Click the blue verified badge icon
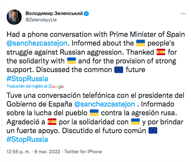The width and height of the screenshot is (191, 162). tap(87, 13)
